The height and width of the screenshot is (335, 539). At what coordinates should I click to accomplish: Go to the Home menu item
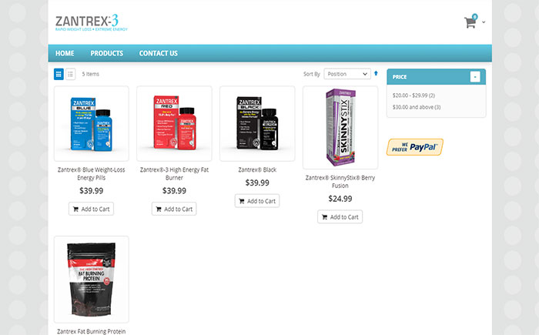tap(65, 53)
